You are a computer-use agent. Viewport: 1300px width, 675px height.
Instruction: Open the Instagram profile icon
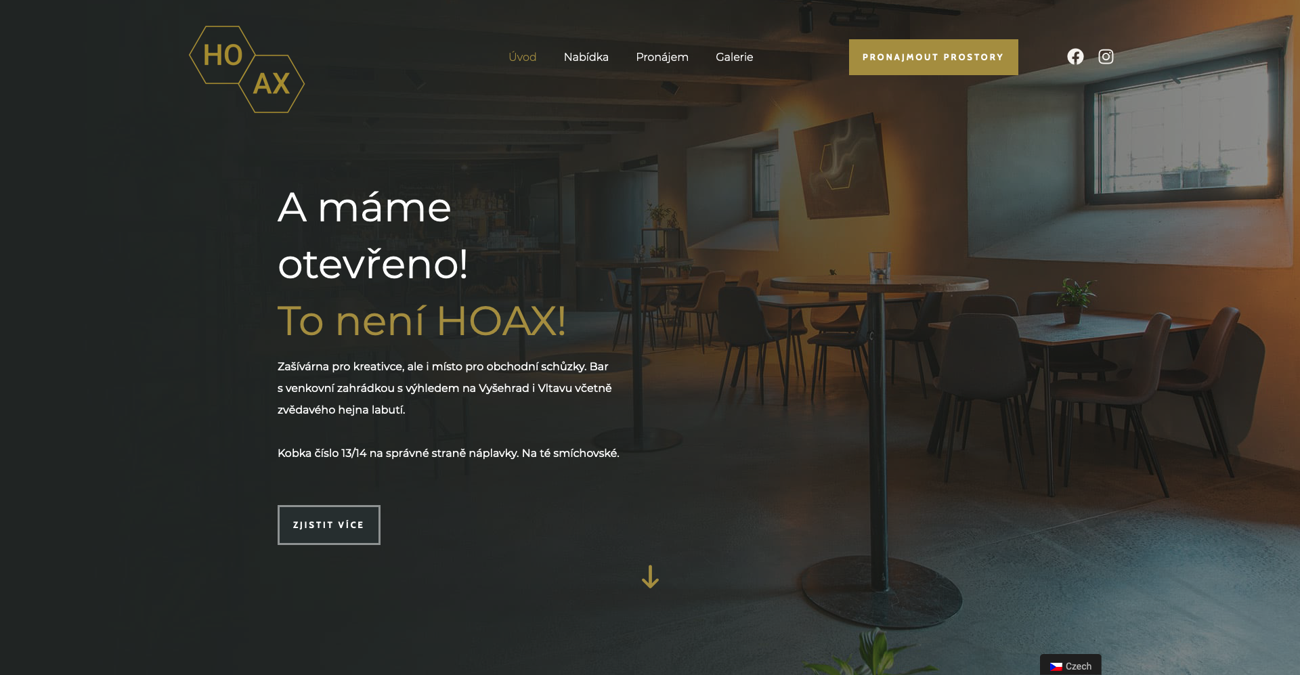point(1106,57)
